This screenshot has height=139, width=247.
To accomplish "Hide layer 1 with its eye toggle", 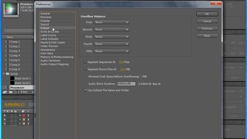I will coord(5,115).
